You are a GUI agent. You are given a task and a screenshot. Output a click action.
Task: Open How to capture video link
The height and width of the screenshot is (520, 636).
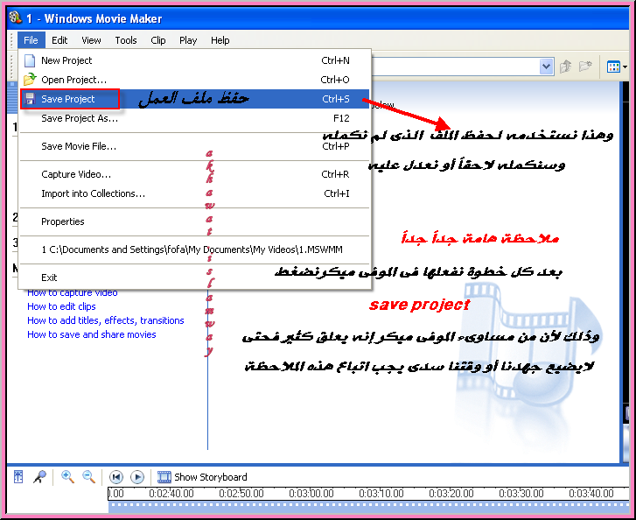coord(73,292)
